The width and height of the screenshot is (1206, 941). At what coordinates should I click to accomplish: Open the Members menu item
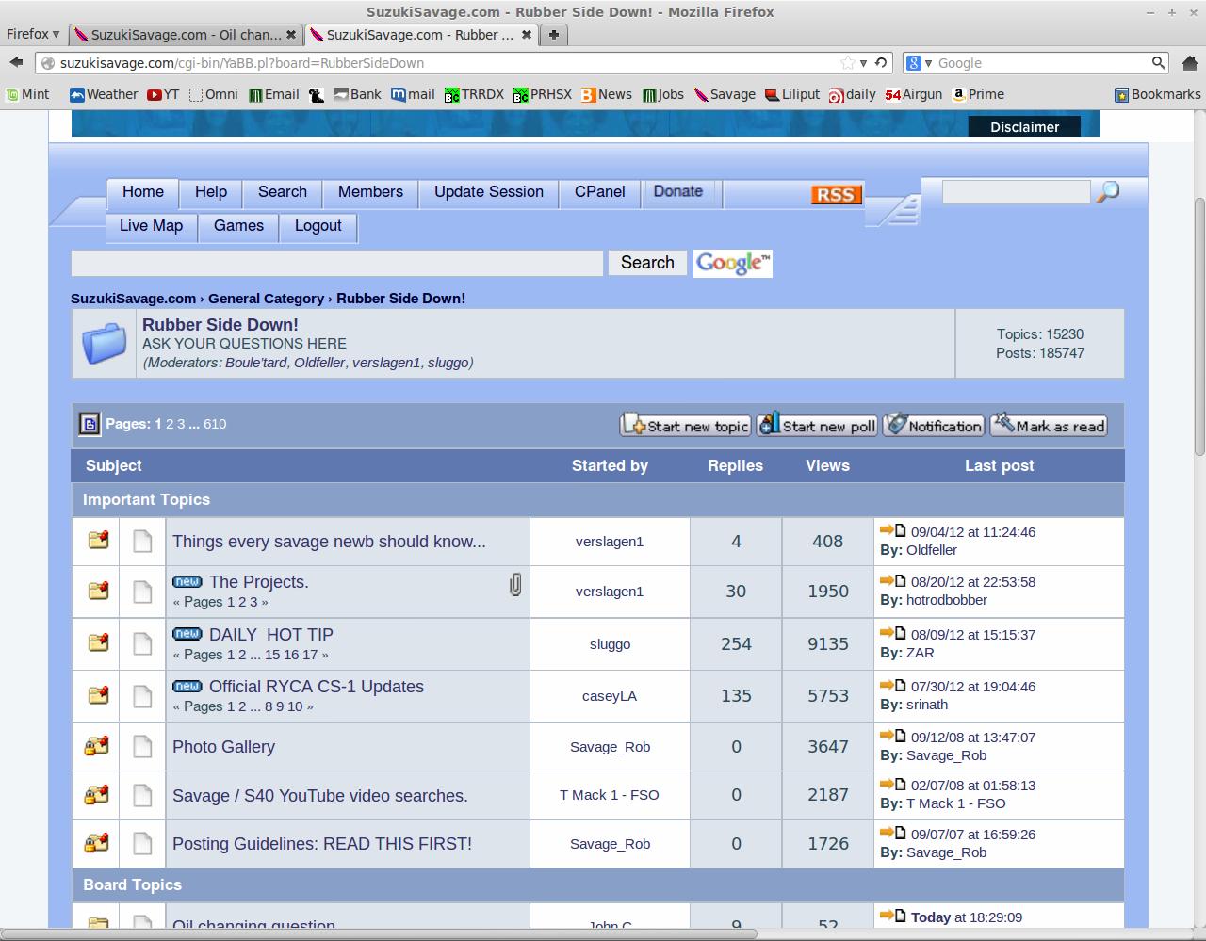point(370,192)
